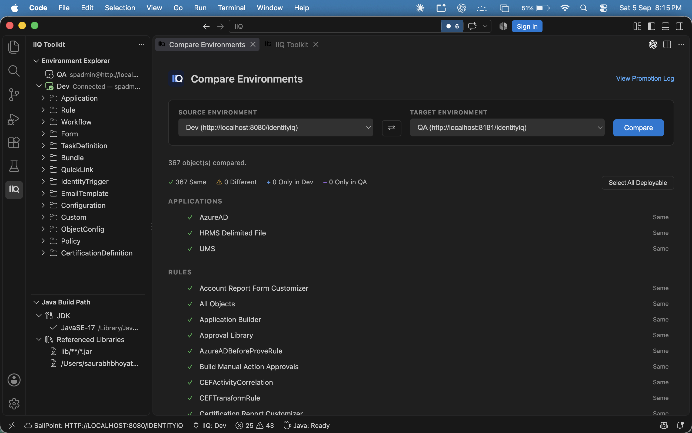This screenshot has width=692, height=433.
Task: Open the Target Environment dropdown
Action: [x=507, y=127]
